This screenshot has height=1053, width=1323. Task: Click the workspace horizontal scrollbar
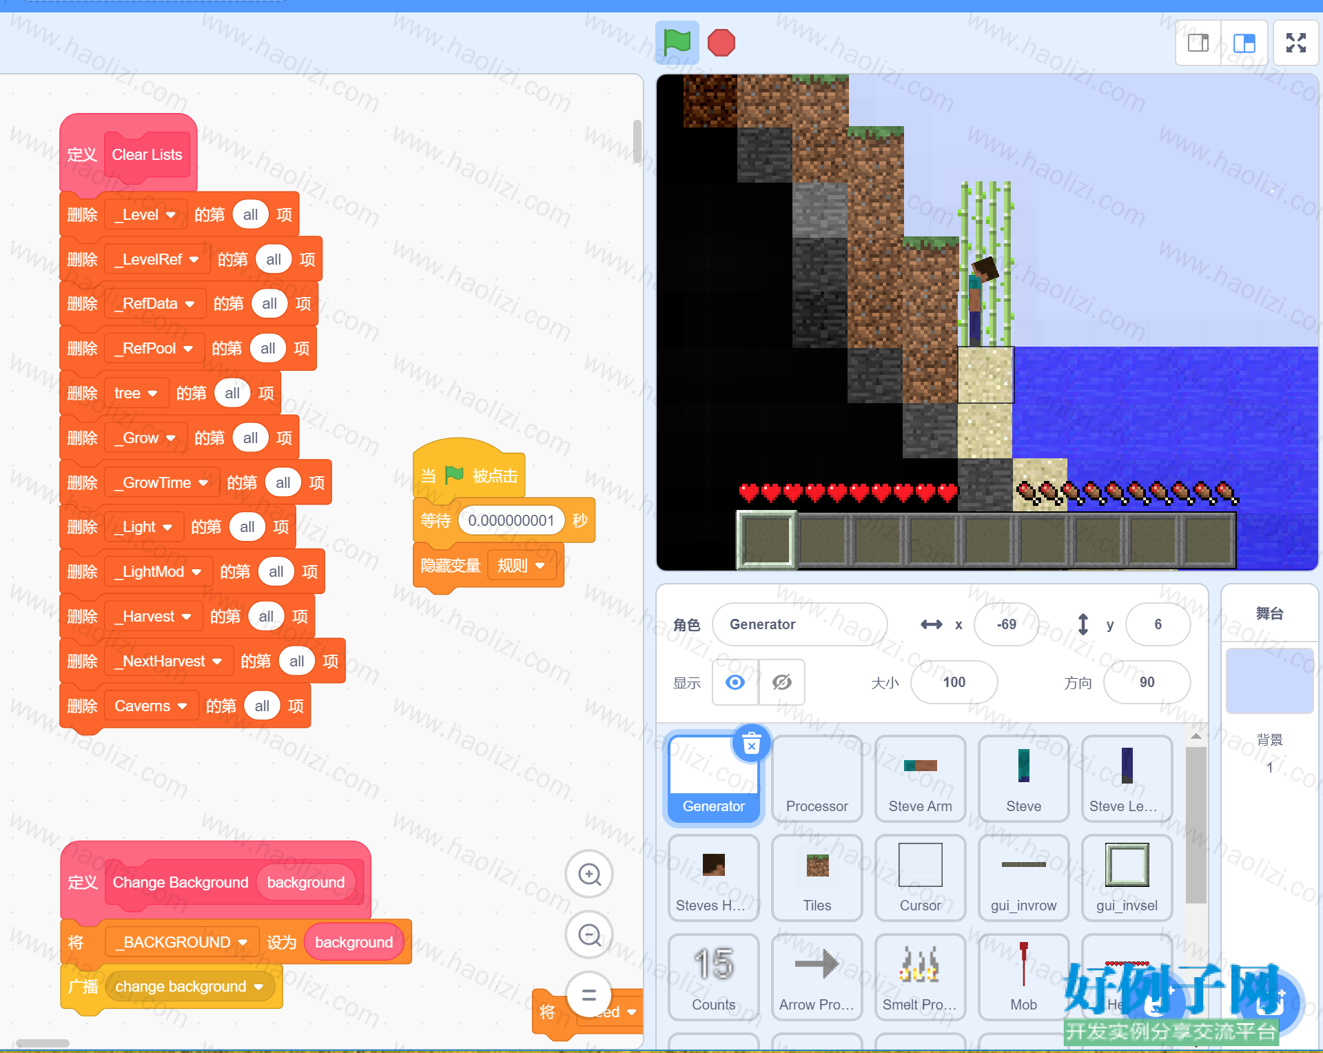[43, 1043]
